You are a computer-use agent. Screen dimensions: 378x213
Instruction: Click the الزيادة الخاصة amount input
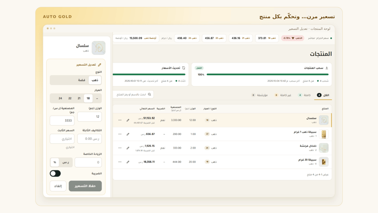click(88, 162)
